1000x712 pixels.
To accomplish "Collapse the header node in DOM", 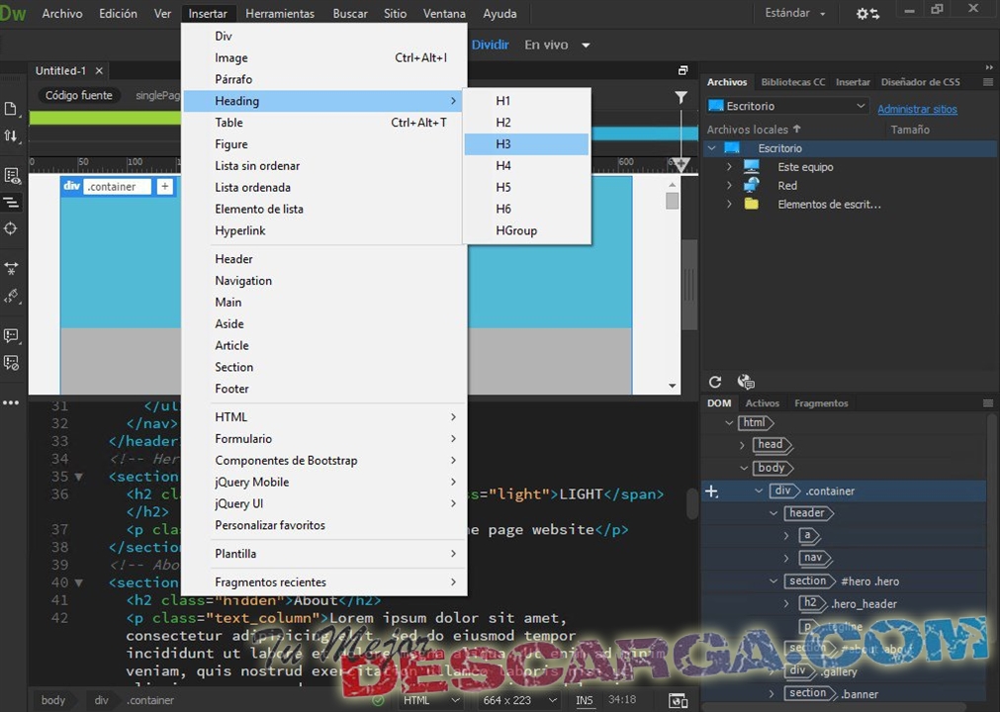I will 773,513.
